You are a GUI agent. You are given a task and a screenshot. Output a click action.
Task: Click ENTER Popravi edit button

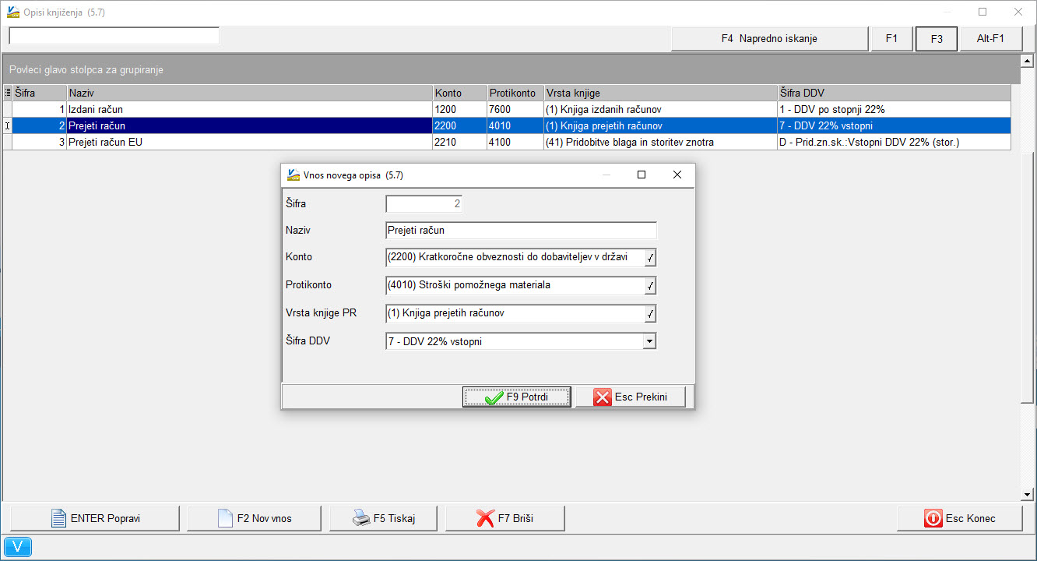95,518
